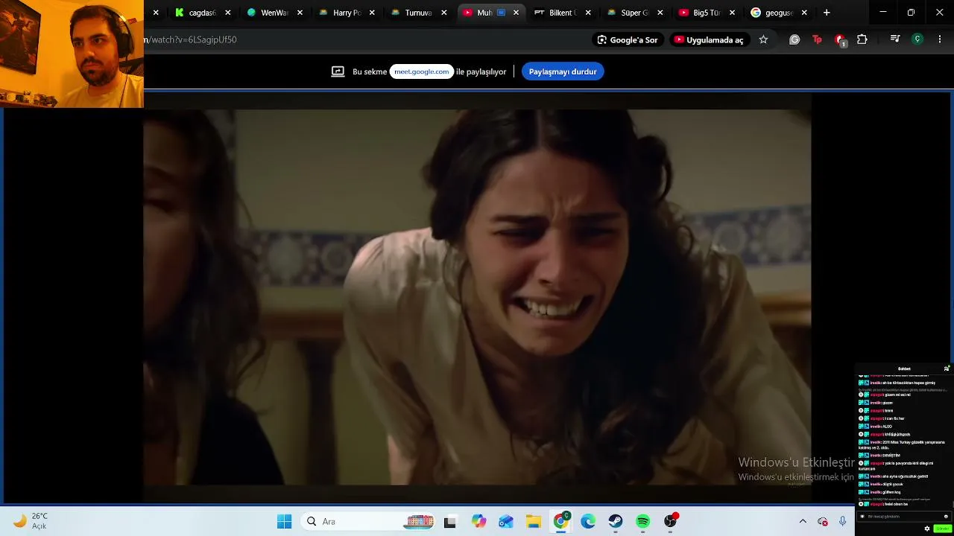Click Uygulamada aç button
The image size is (954, 536).
709,39
